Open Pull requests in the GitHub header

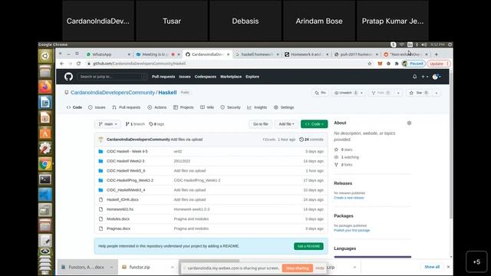point(163,77)
